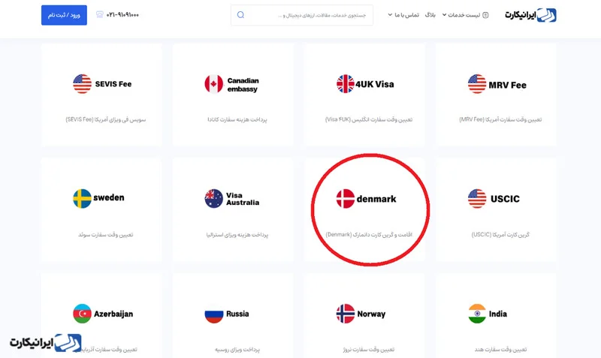
Task: Click the search magnifier icon
Action: click(x=240, y=15)
